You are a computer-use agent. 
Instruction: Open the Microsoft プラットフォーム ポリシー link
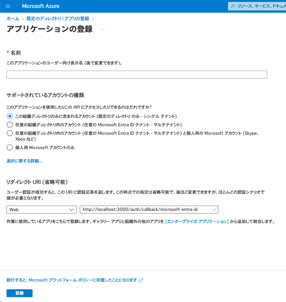[72, 280]
